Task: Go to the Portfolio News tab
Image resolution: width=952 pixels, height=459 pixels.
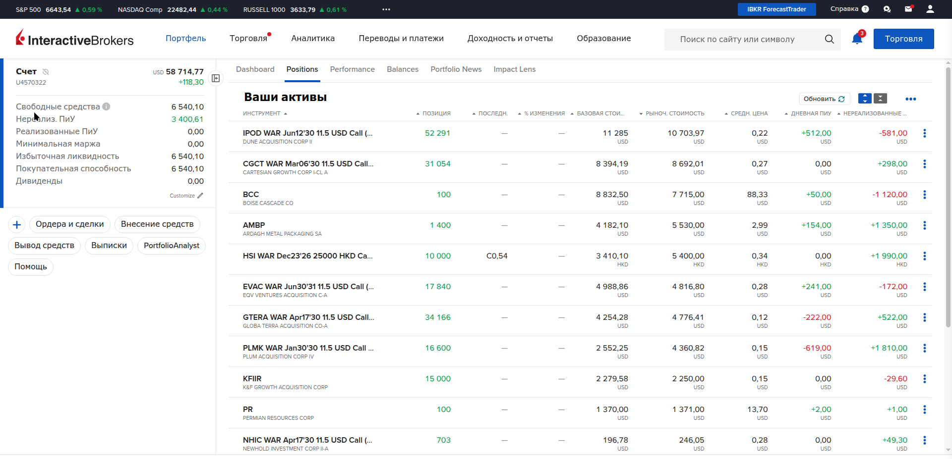Action: point(456,69)
